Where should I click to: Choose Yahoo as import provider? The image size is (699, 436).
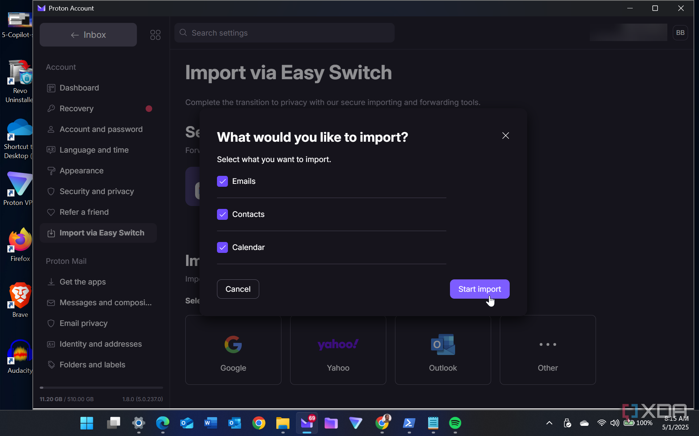point(338,350)
